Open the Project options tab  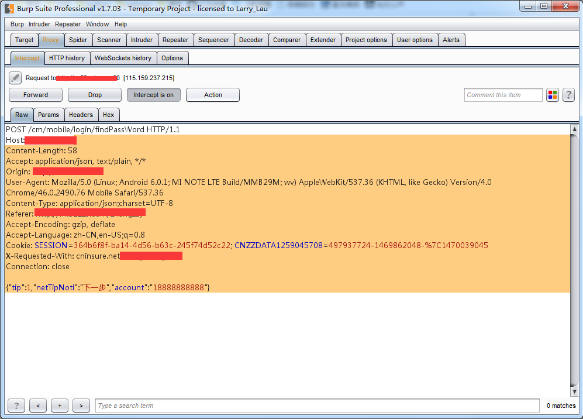(366, 40)
